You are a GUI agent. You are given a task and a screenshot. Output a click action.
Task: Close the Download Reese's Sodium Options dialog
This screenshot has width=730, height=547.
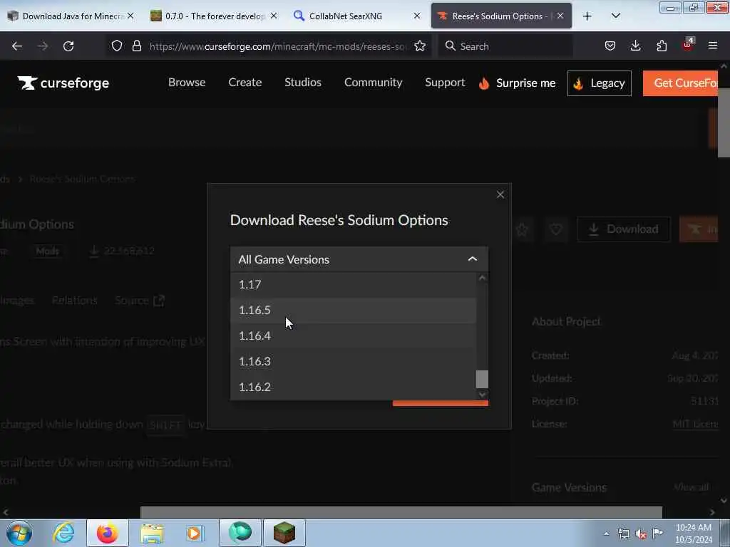(x=500, y=194)
